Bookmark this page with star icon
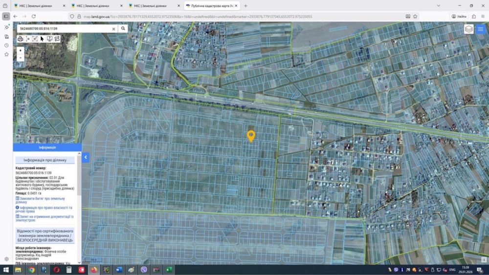This screenshot has width=489, height=275. coord(415,17)
